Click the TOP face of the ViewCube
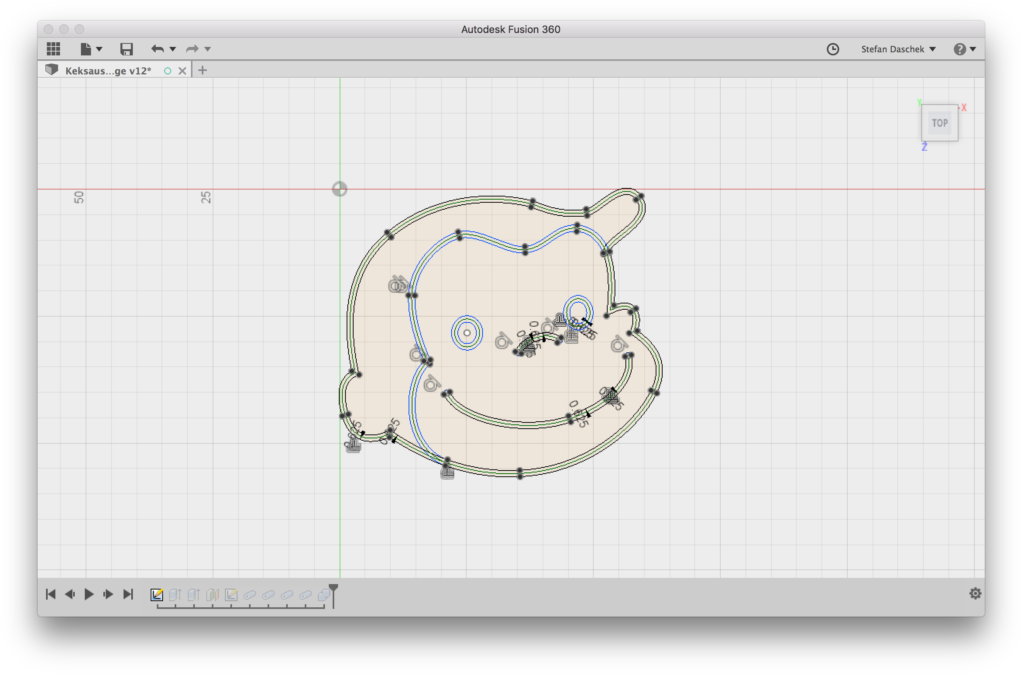1022x674 pixels. tap(940, 123)
